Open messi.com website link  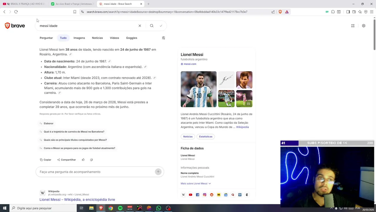(x=188, y=64)
